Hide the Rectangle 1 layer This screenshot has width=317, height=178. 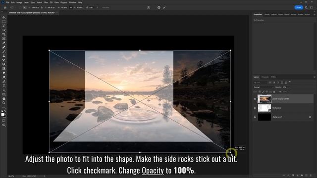coord(255,108)
